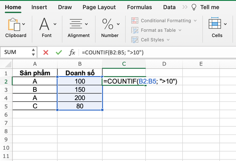This screenshot has width=236, height=161.
Task: Expand the Clipboard dropdown arrow
Action: (24, 24)
